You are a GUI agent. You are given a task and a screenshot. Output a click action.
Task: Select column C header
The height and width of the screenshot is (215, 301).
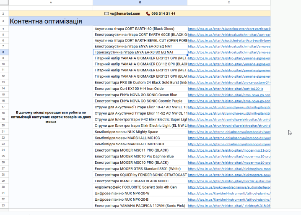click(x=229, y=3)
